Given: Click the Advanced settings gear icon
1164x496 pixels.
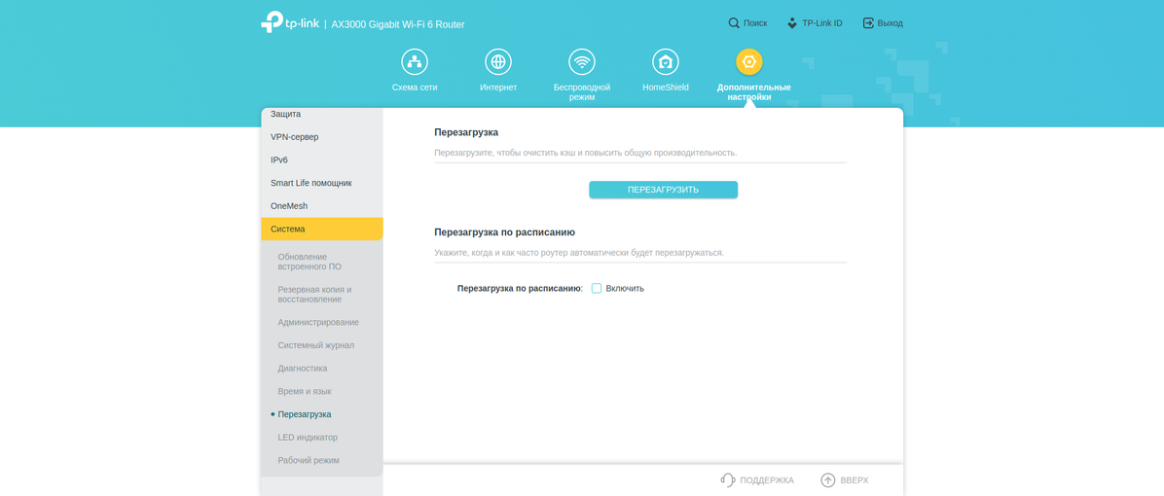Looking at the screenshot, I should point(748,62).
